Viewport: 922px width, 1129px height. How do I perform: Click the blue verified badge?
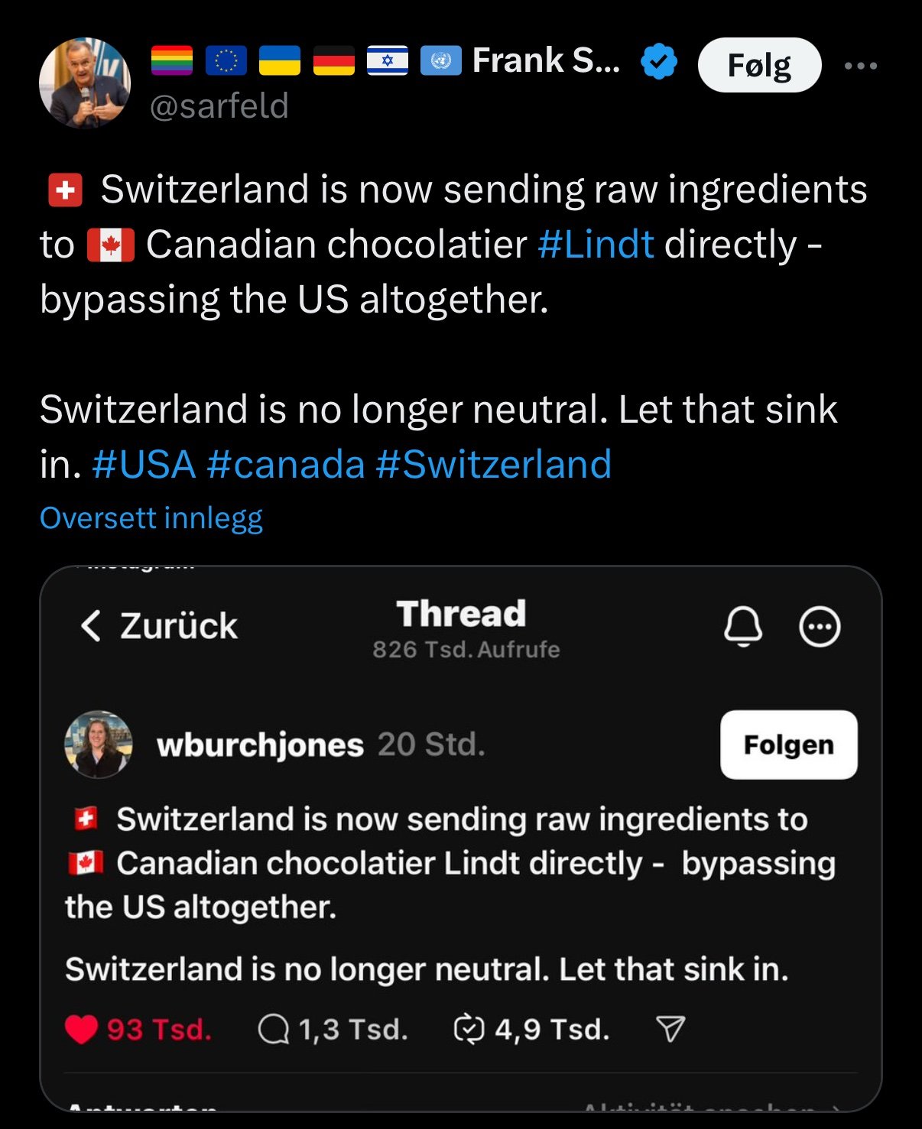click(x=659, y=62)
